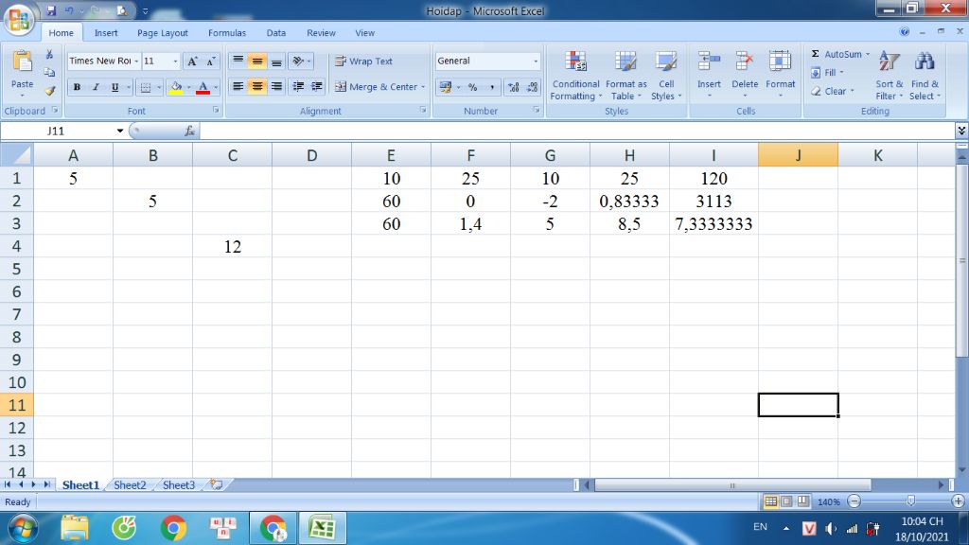The height and width of the screenshot is (545, 969).
Task: Open the font name dropdown
Action: (136, 62)
